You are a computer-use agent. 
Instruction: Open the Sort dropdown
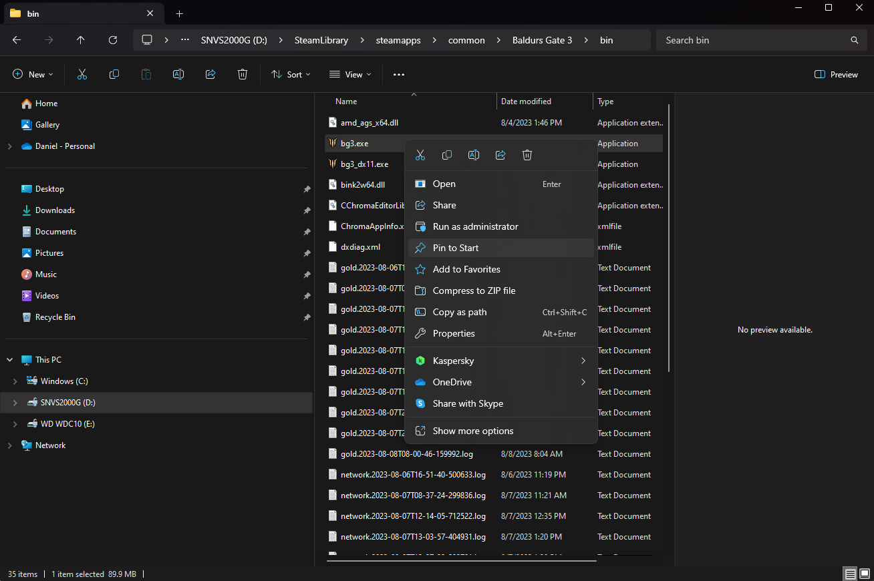tap(291, 74)
